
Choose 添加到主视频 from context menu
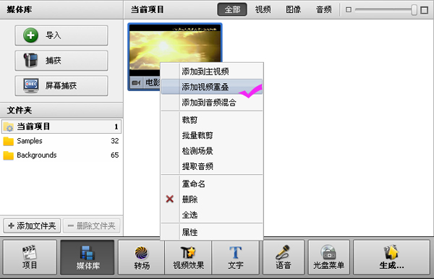[x=212, y=72]
